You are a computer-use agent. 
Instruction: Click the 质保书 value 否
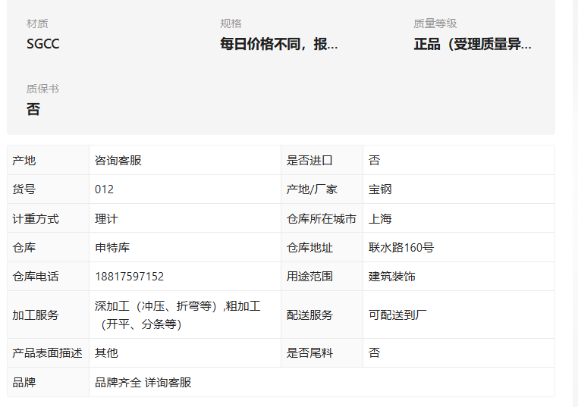(x=33, y=109)
